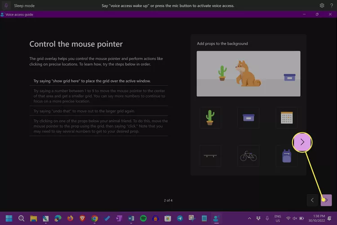Viewport: 337px width, 225px height.
Task: Select the number between 1 to 9 step
Action: point(99,96)
